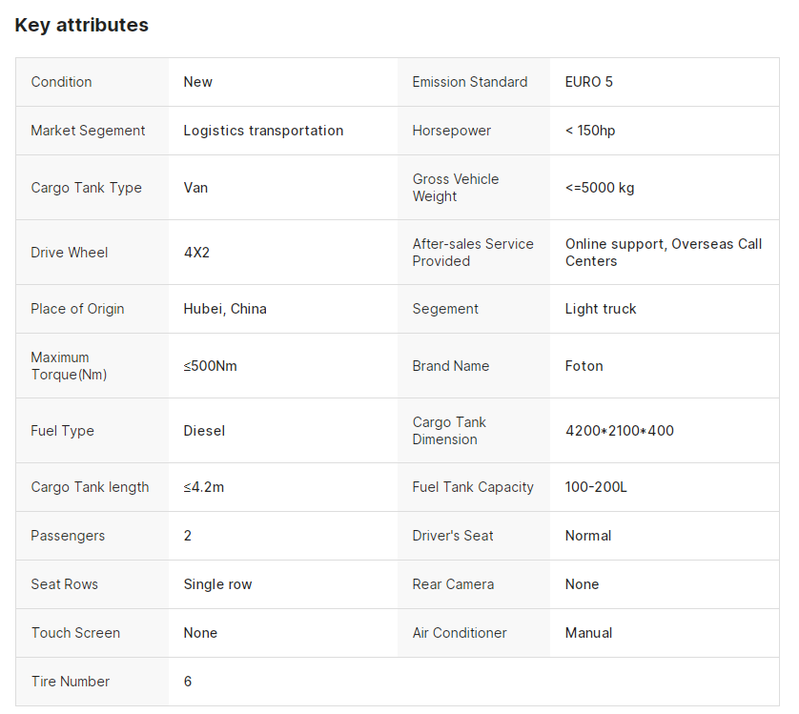Click the 4200*2100*400 dimension value
The height and width of the screenshot is (714, 799).
[620, 431]
